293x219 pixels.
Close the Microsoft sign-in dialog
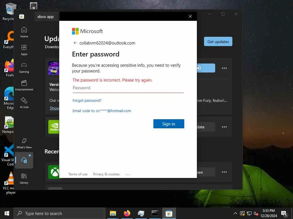tap(190, 16)
